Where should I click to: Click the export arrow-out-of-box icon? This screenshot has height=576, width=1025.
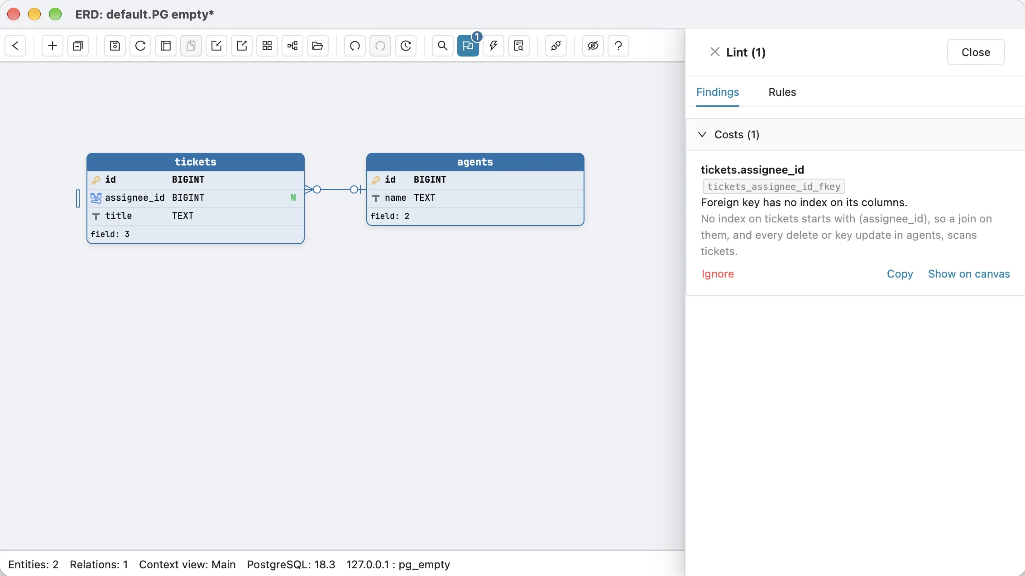click(x=242, y=46)
